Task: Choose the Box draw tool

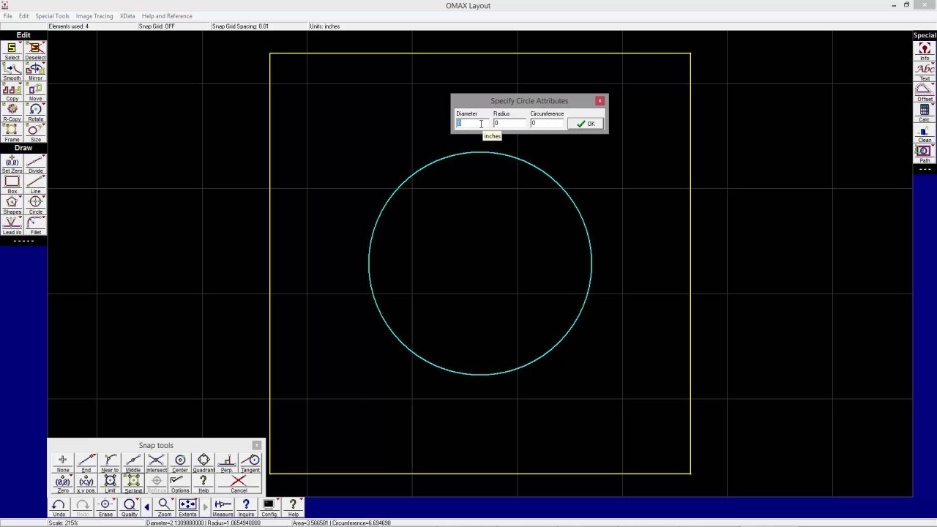Action: click(12, 184)
